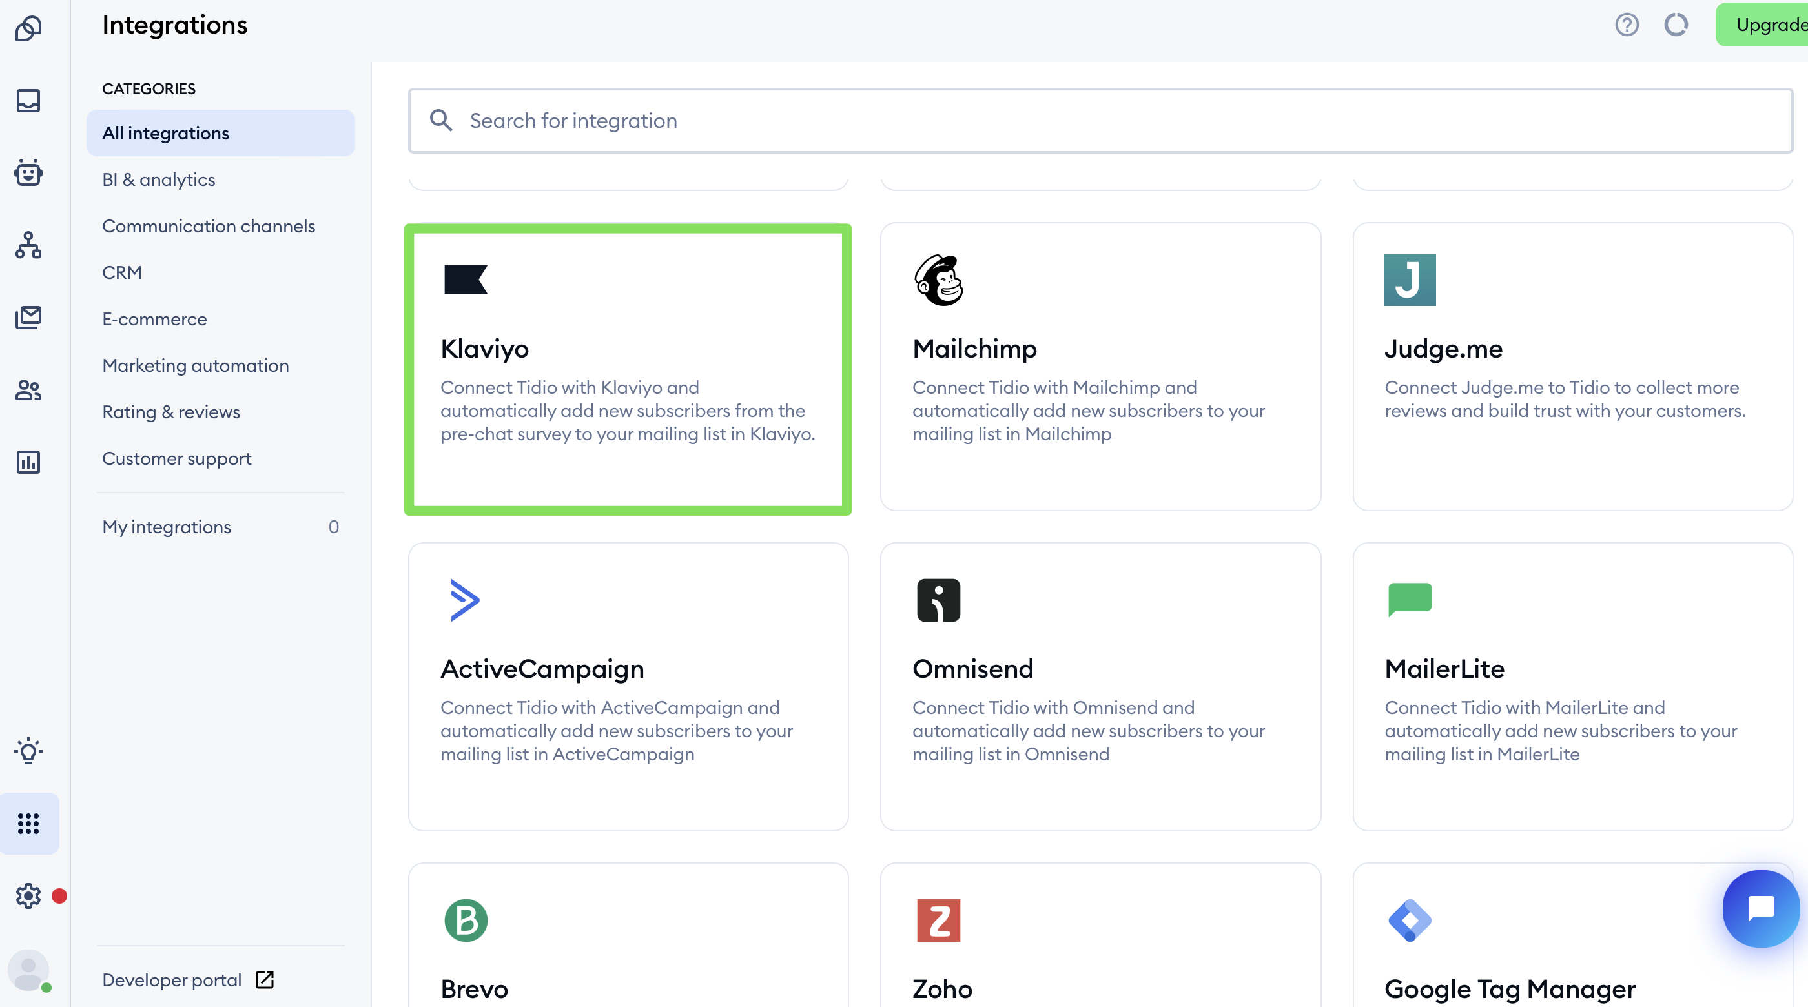Click the MailerLite description text
The height and width of the screenshot is (1007, 1808).
pos(1560,731)
